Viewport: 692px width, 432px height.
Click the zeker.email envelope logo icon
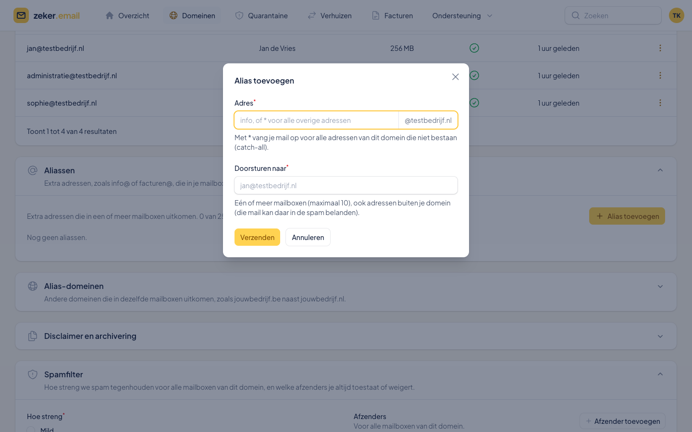pyautogui.click(x=21, y=15)
